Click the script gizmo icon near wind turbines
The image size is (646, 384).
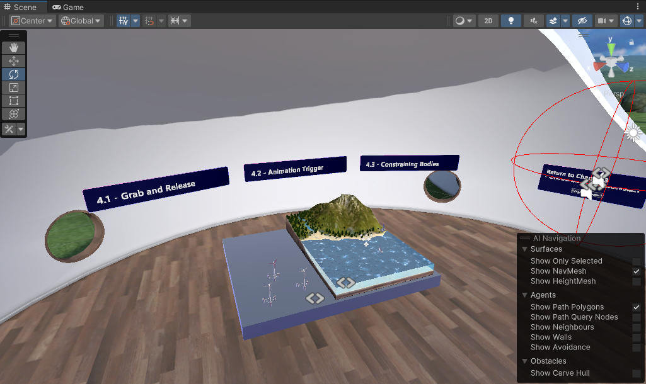pos(314,298)
